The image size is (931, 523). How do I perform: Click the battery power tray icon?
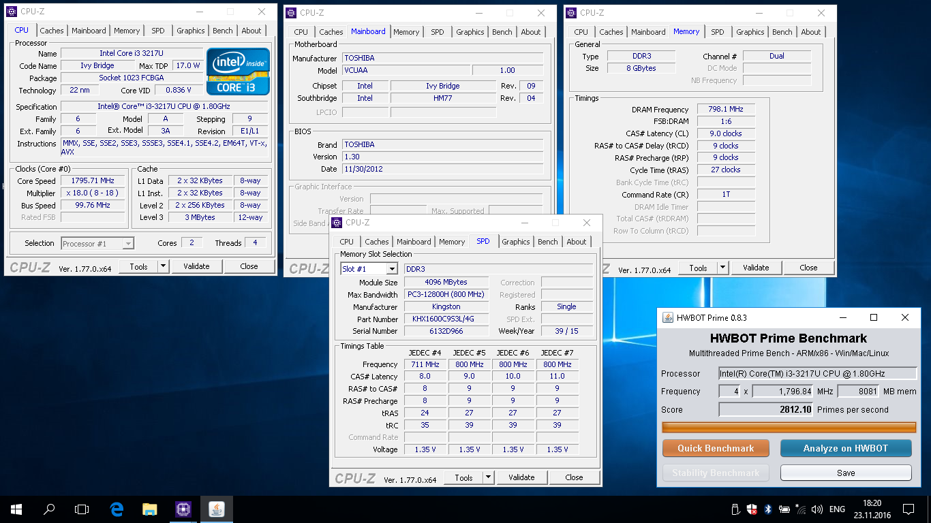[784, 509]
